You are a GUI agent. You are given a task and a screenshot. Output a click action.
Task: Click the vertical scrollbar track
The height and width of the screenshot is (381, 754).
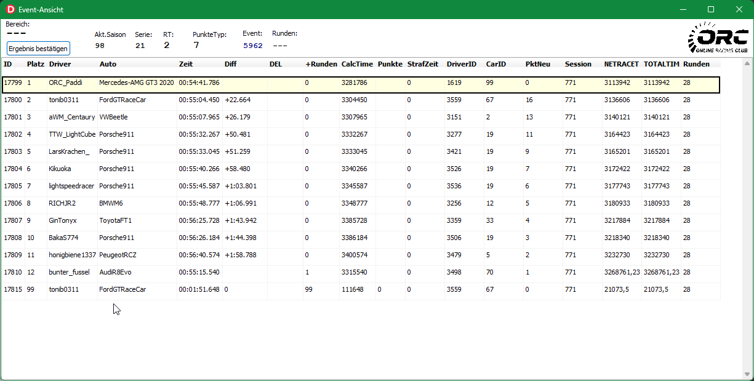[747, 215]
